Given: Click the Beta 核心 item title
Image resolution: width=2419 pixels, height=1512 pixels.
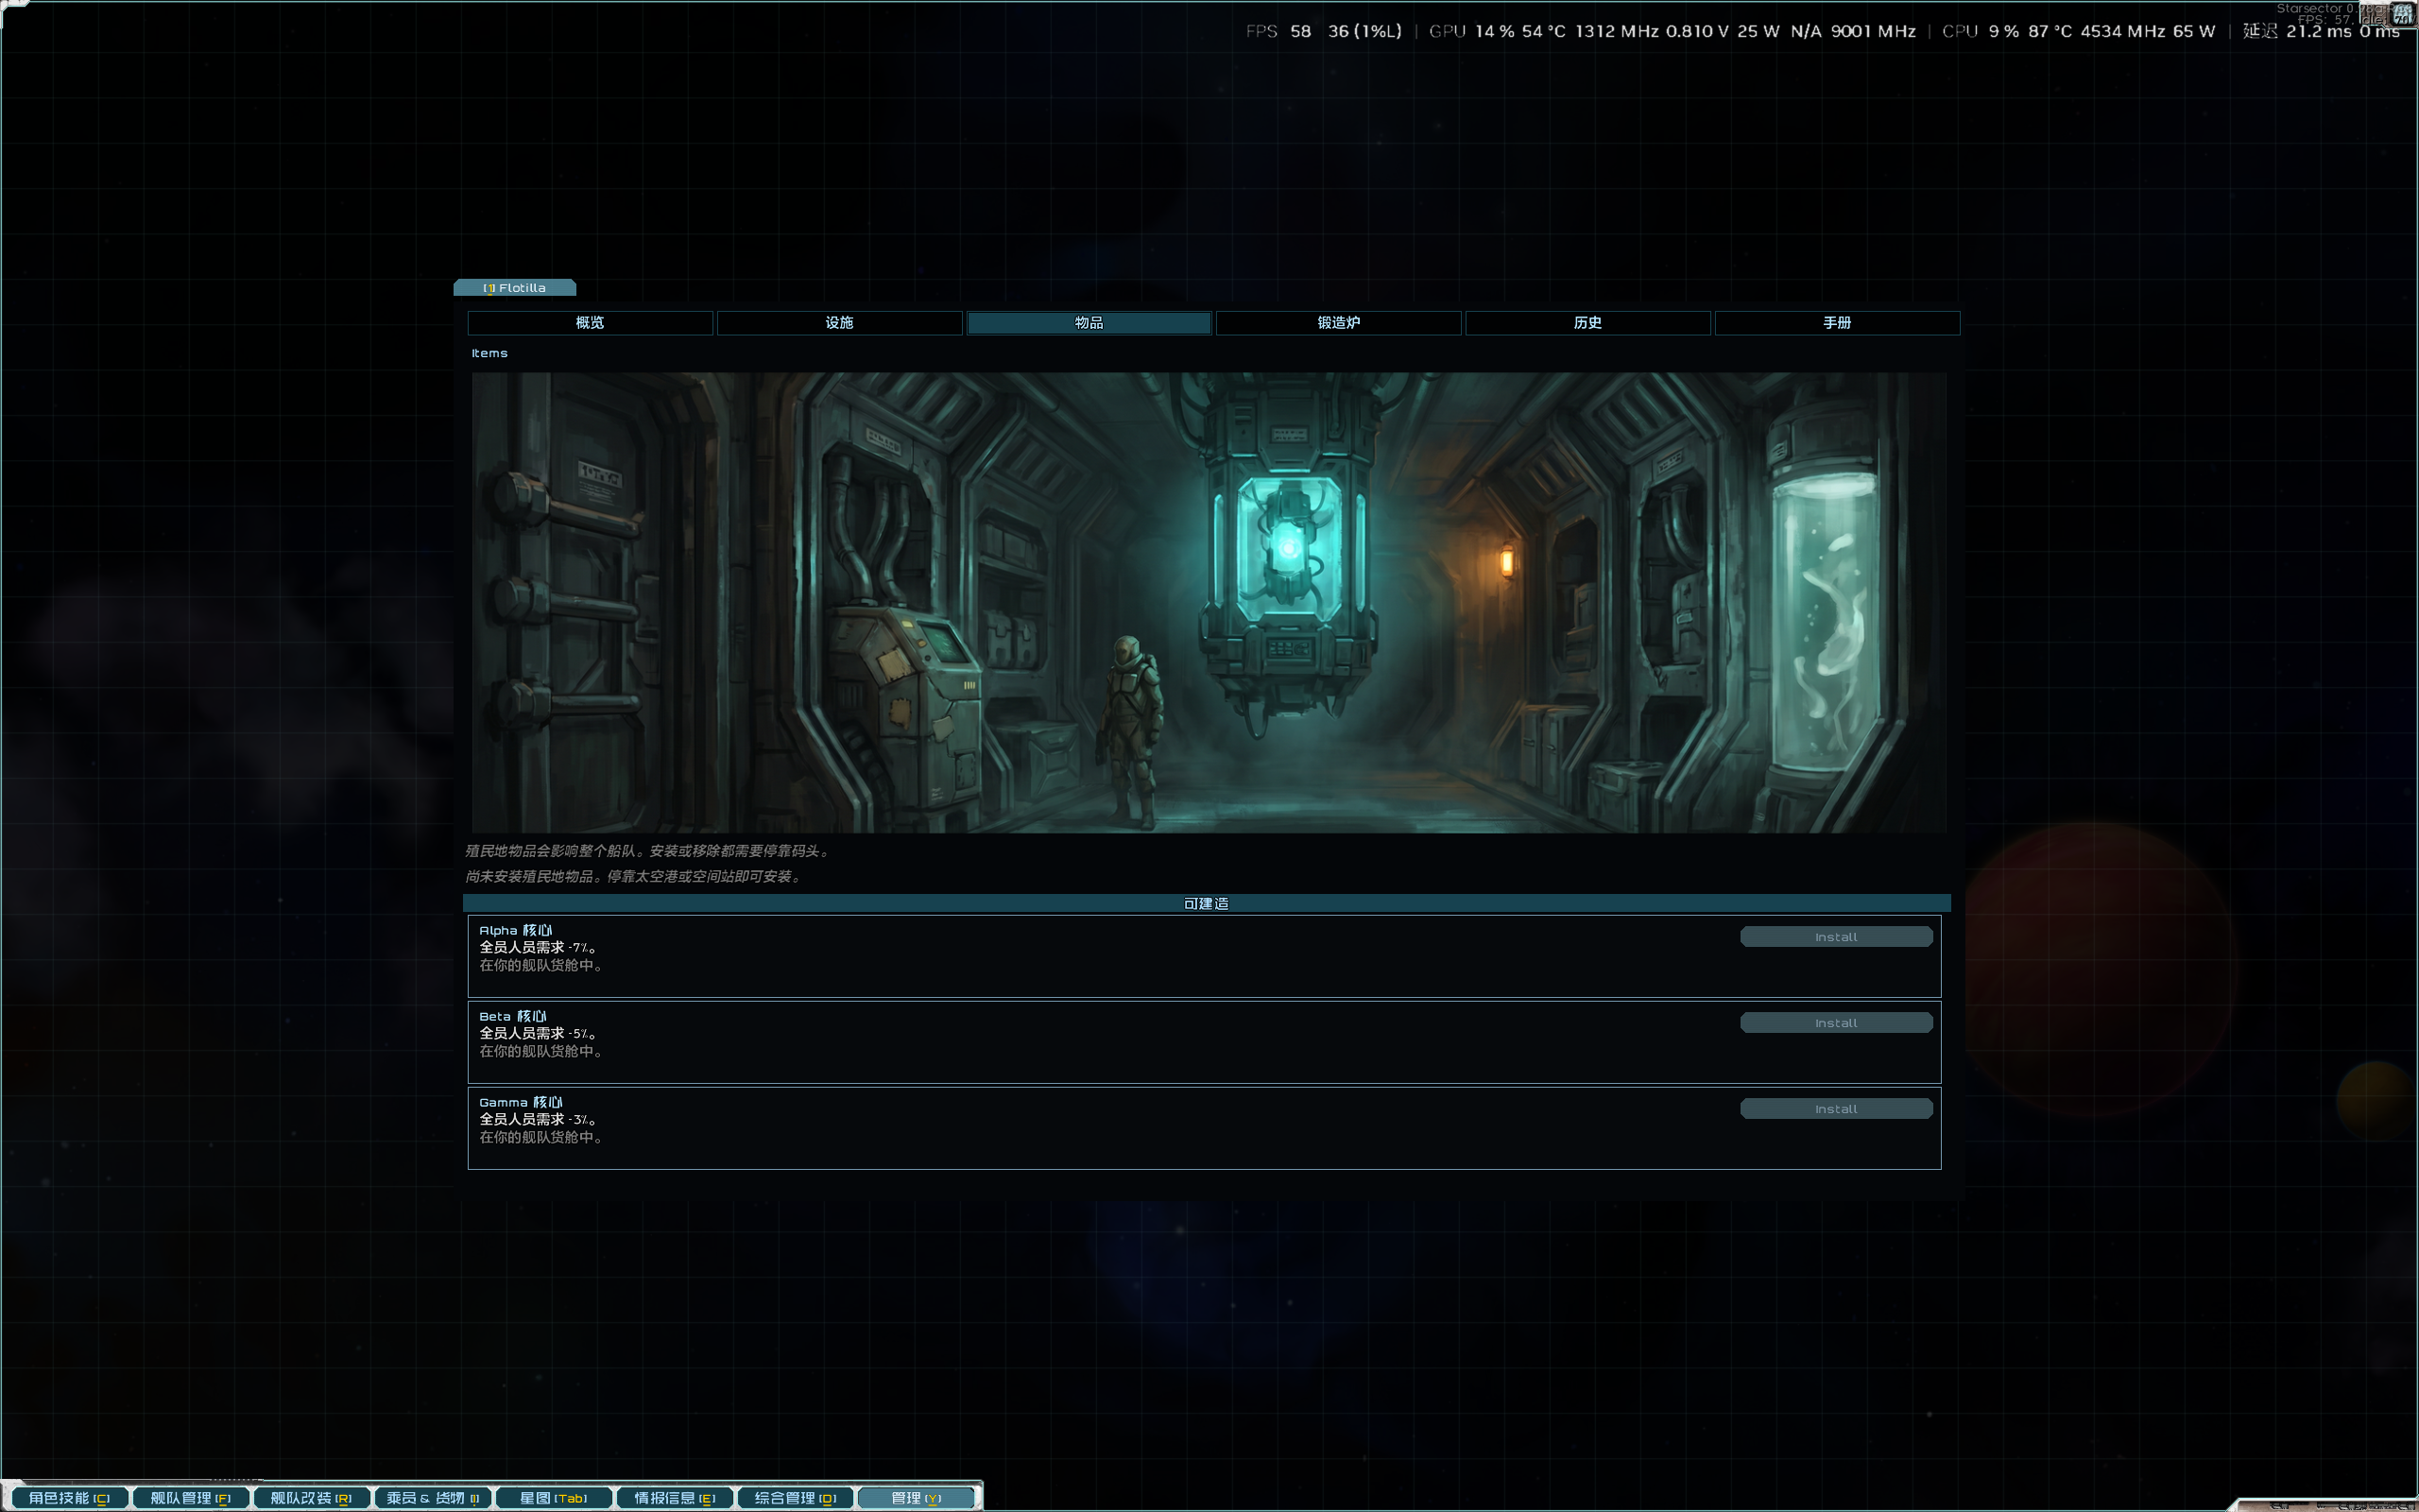Looking at the screenshot, I should click(x=513, y=1016).
